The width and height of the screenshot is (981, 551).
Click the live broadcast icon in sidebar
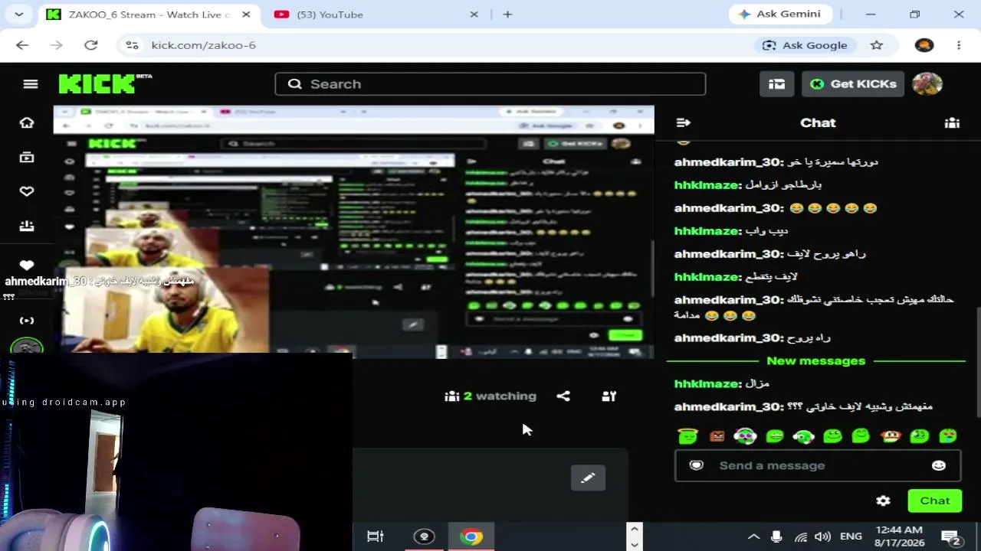(x=27, y=321)
